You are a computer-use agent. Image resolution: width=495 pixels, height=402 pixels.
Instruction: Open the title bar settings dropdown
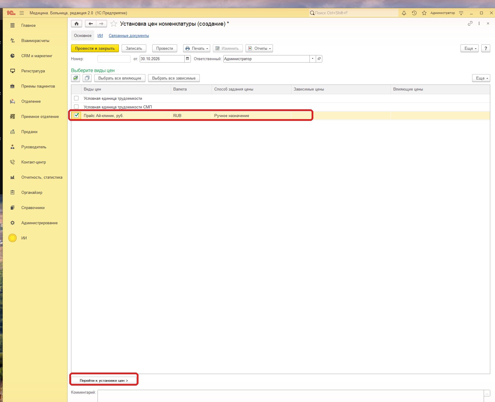pyautogui.click(x=461, y=13)
